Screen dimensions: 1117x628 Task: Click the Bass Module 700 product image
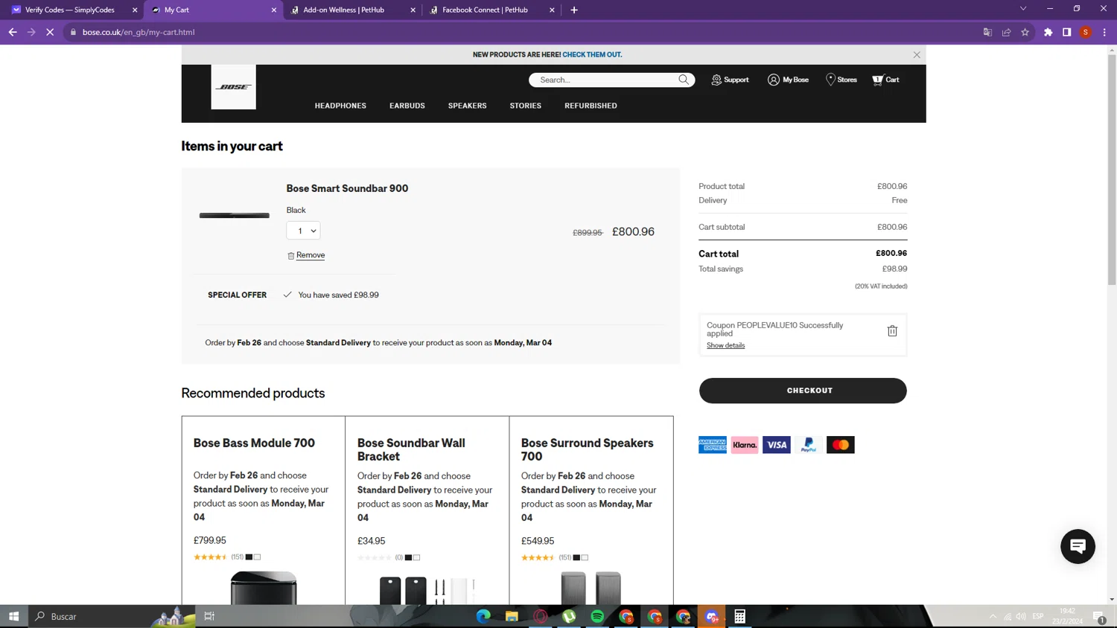pyautogui.click(x=264, y=588)
